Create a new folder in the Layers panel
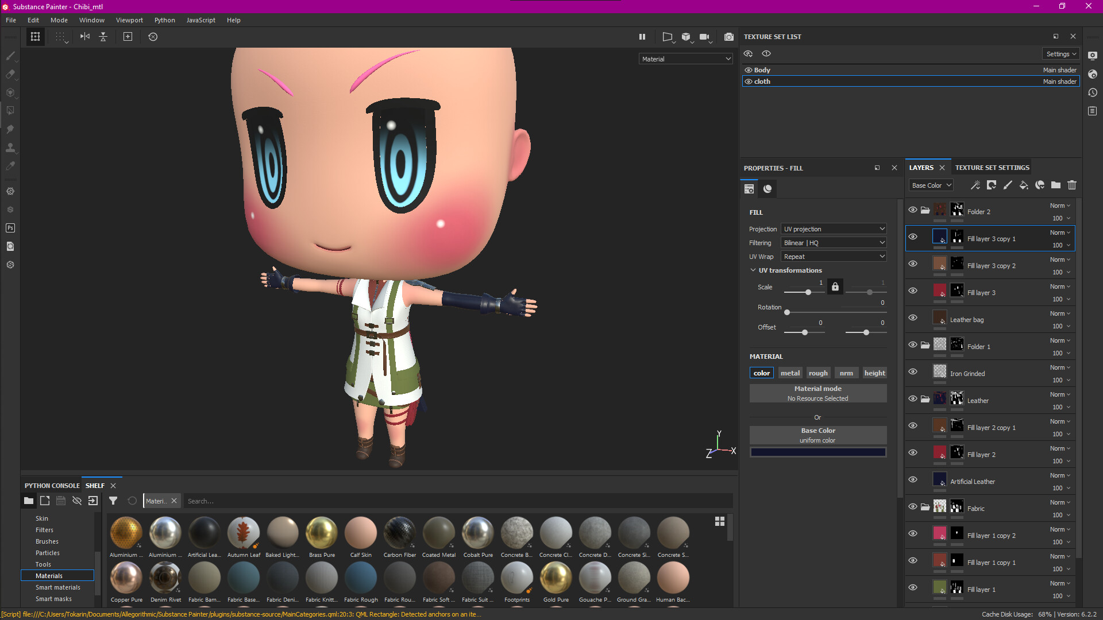The height and width of the screenshot is (620, 1103). pyautogui.click(x=1056, y=185)
